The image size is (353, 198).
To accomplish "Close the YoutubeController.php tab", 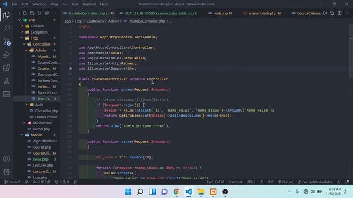I will [113, 13].
